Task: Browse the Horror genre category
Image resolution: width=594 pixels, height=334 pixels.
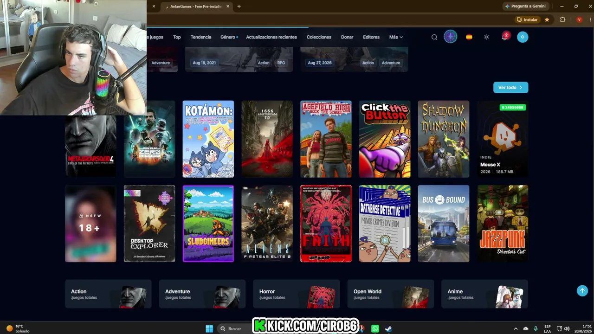Action: tap(297, 294)
